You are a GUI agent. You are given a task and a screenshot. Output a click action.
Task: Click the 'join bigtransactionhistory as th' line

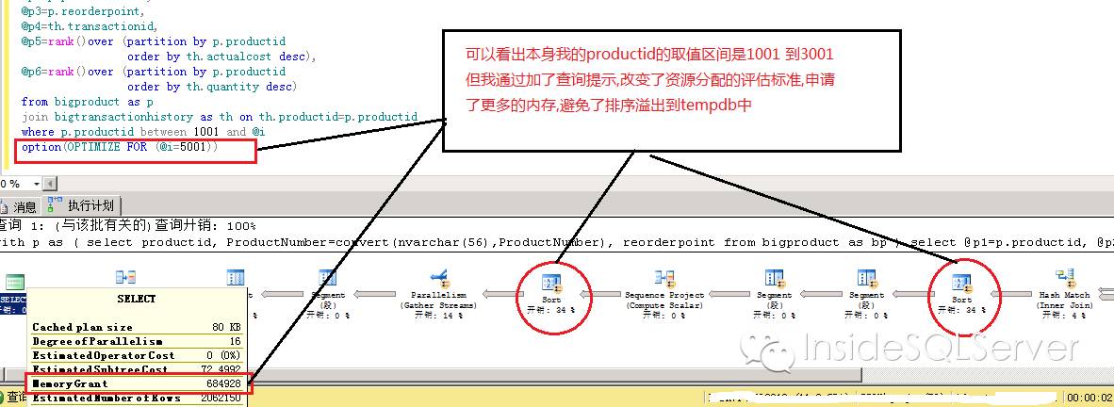pos(220,117)
